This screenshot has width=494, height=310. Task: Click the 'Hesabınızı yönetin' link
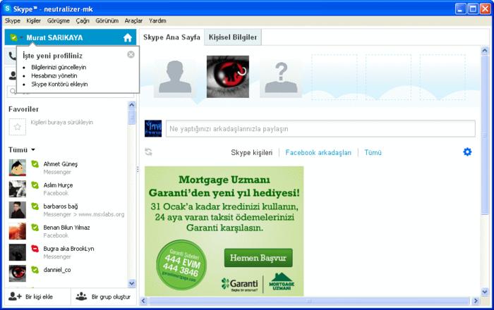(54, 75)
